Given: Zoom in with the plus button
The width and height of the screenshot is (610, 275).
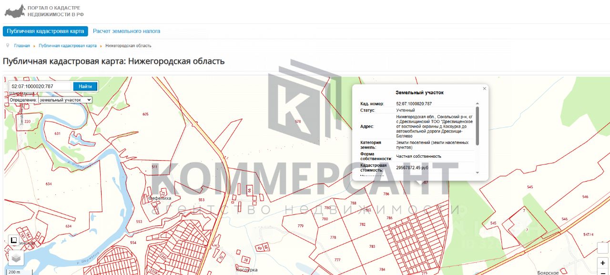Looking at the screenshot, I should 603,263.
